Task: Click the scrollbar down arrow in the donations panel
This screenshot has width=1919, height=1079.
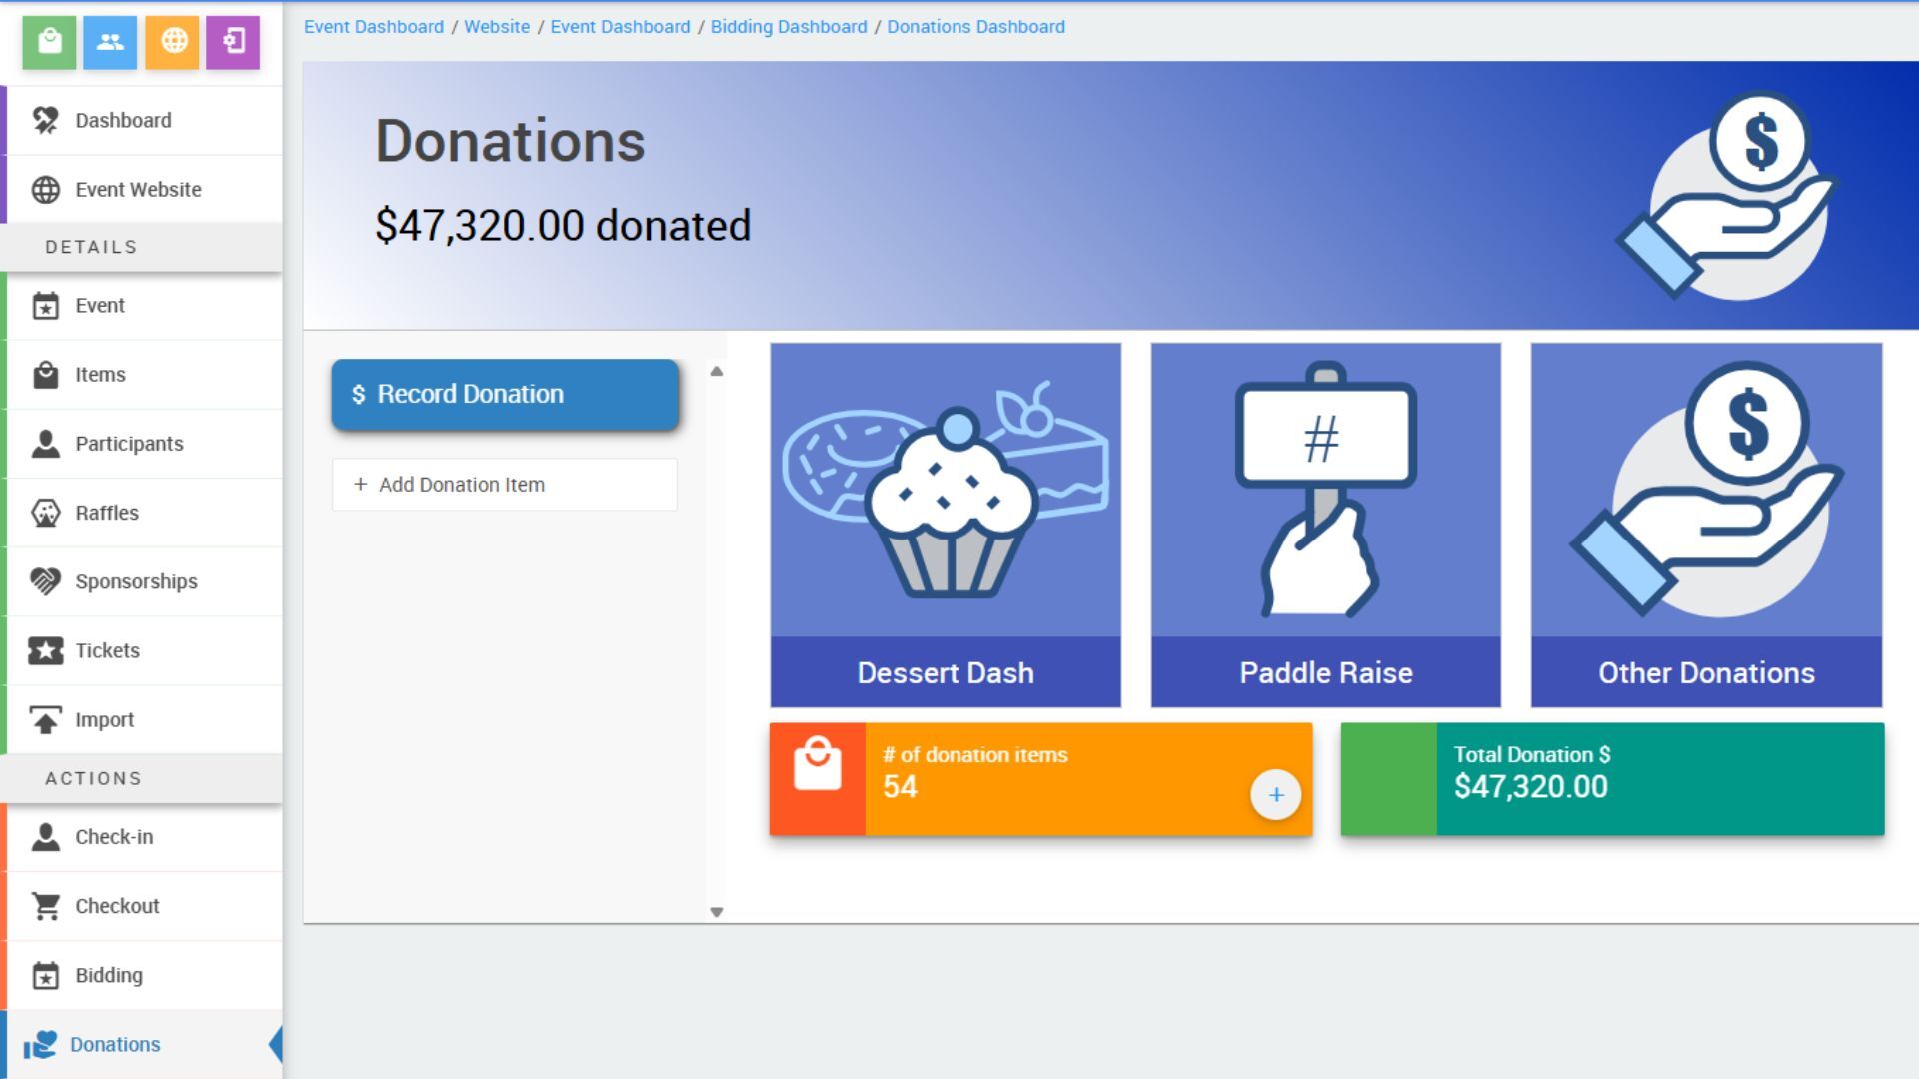Action: 715,911
